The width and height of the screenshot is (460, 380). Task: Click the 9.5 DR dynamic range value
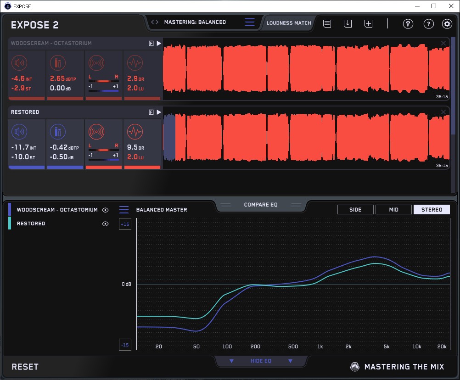pyautogui.click(x=135, y=147)
